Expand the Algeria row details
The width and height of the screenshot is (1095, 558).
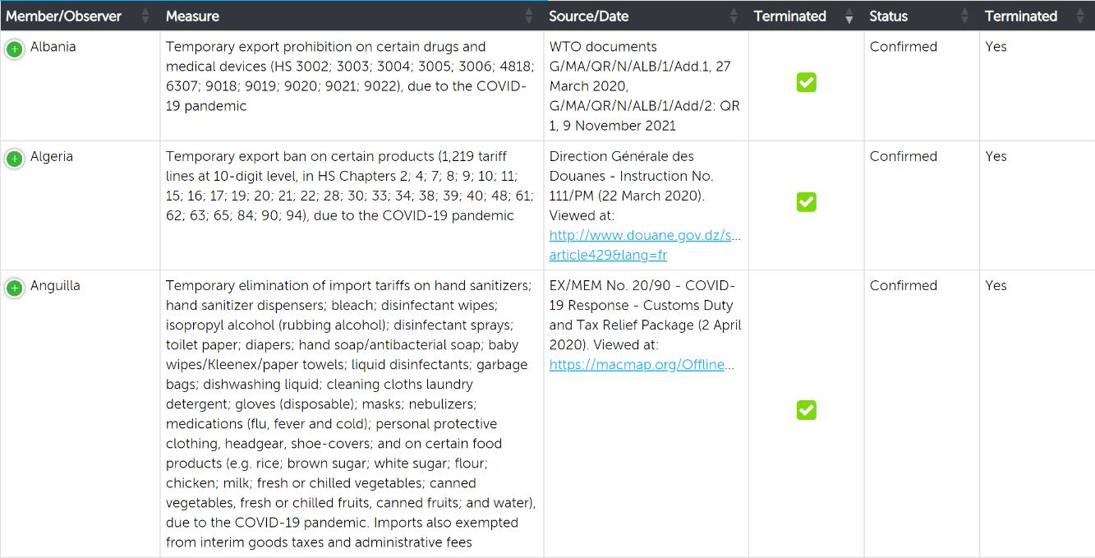(14, 159)
